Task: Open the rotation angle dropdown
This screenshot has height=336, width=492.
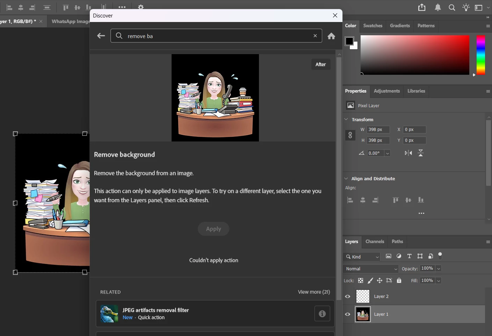Action: tap(387, 153)
